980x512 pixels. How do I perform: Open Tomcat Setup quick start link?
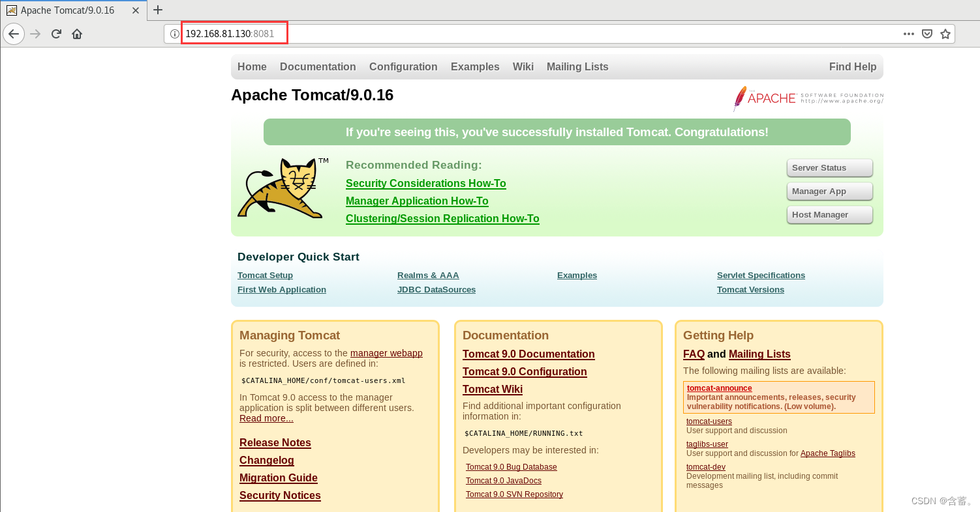click(265, 276)
